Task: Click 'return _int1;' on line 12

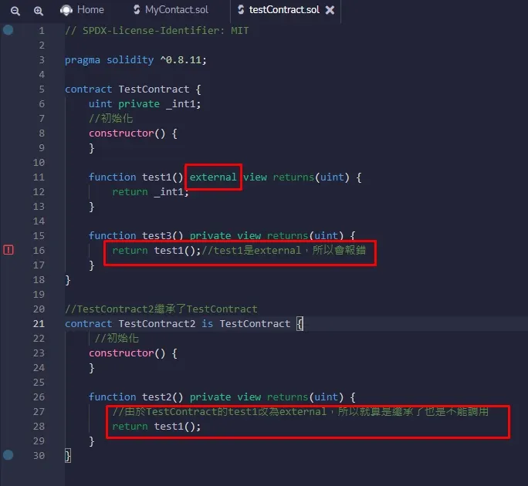Action: (151, 192)
